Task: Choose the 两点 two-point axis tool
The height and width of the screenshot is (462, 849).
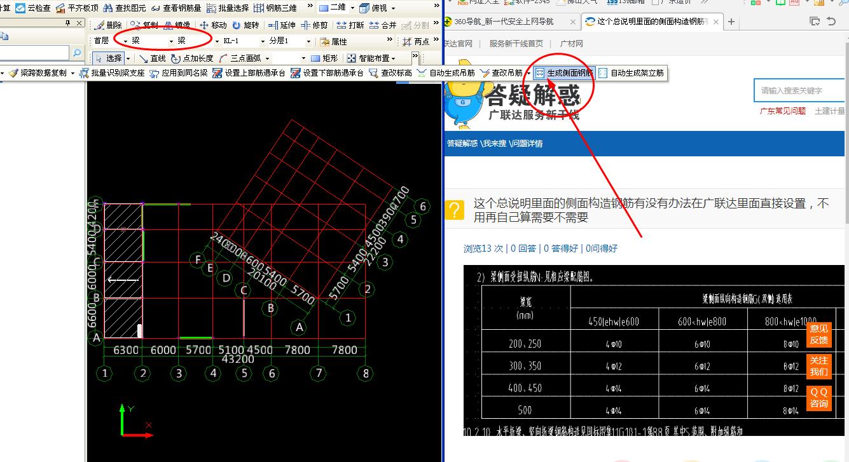Action: click(x=416, y=41)
